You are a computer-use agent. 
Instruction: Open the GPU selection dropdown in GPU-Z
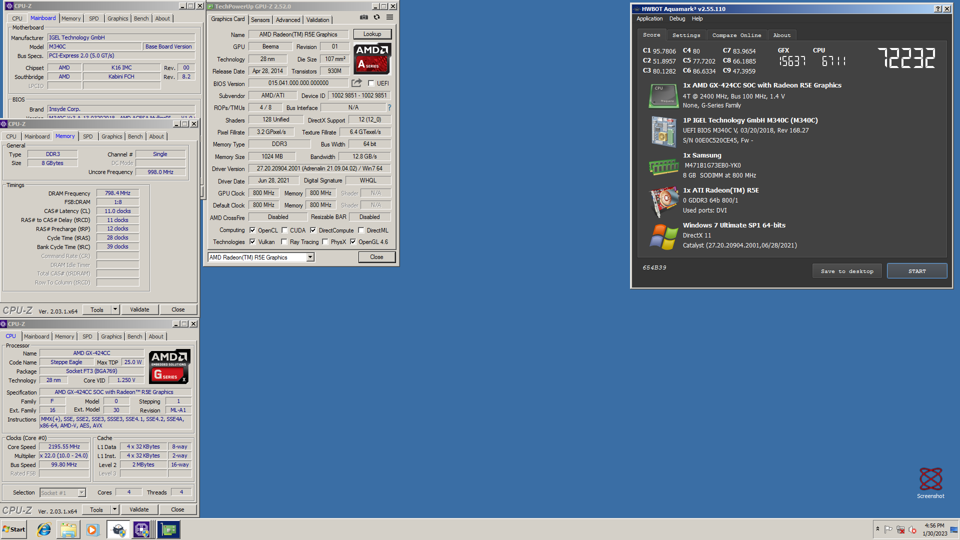point(310,257)
